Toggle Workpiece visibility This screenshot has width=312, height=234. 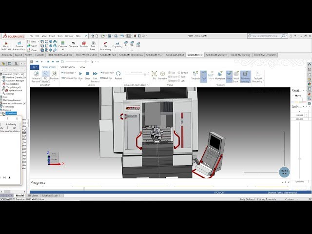(220, 76)
